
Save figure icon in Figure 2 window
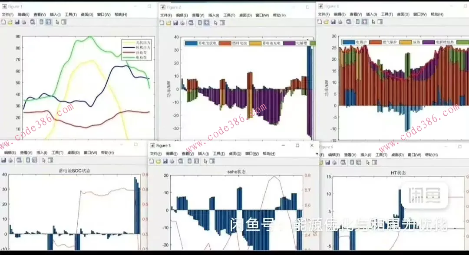[175, 23]
